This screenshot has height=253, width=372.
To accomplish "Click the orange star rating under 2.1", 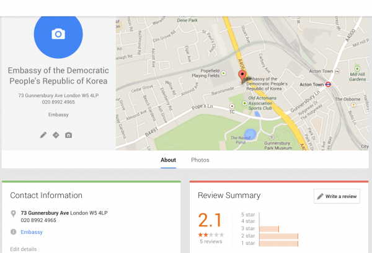I will pyautogui.click(x=211, y=235).
